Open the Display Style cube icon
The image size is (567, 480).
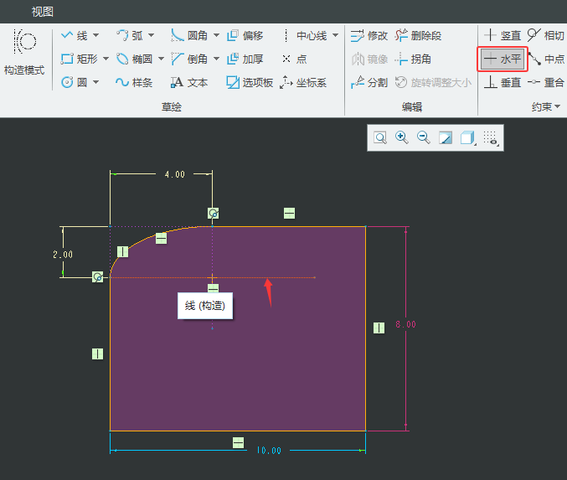pyautogui.click(x=467, y=138)
